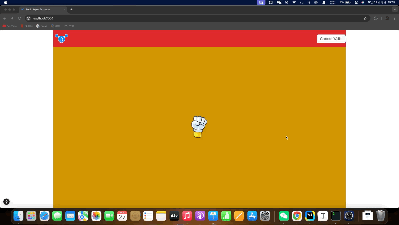399x225 pixels.
Task: Open WebStorm from the dock
Action: click(310, 216)
